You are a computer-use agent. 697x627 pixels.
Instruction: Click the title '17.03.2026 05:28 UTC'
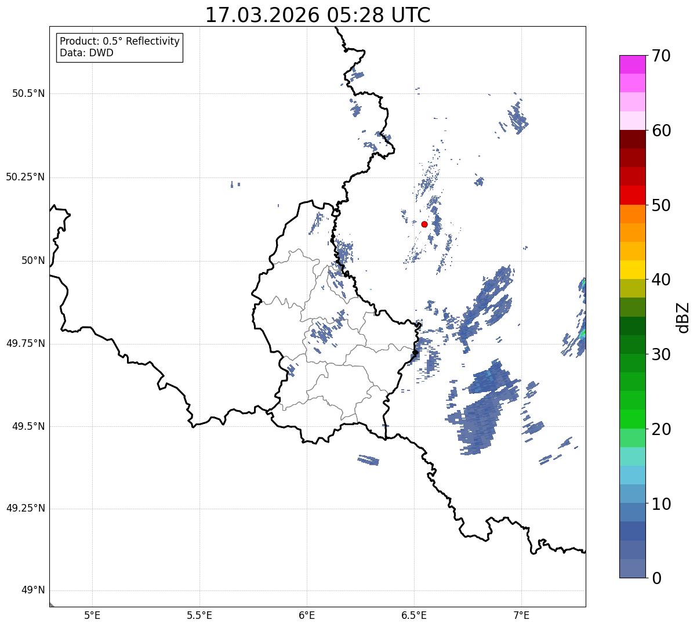tap(318, 15)
